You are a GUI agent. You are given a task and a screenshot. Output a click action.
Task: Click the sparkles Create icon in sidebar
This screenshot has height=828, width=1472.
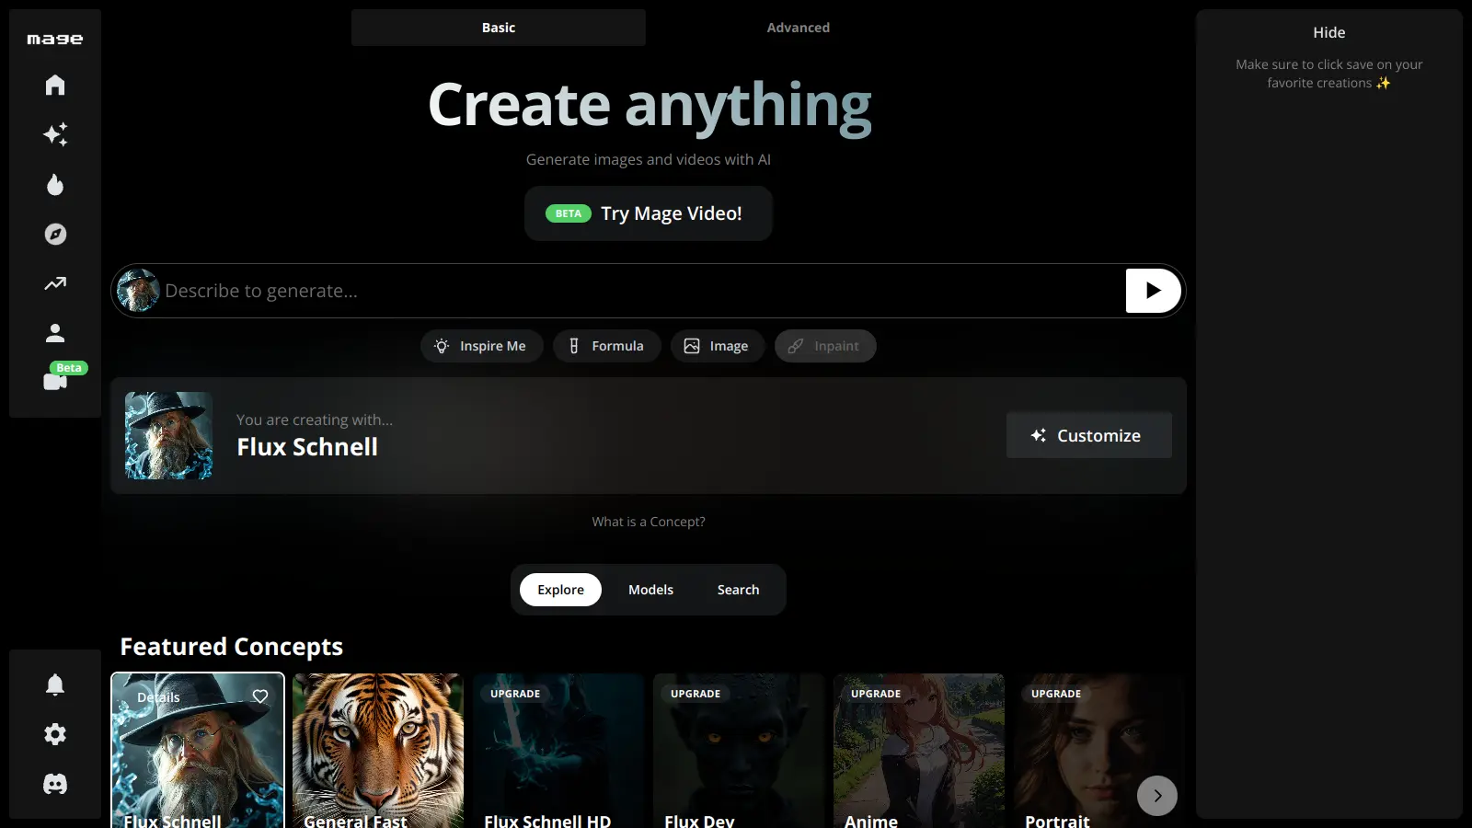(55, 135)
